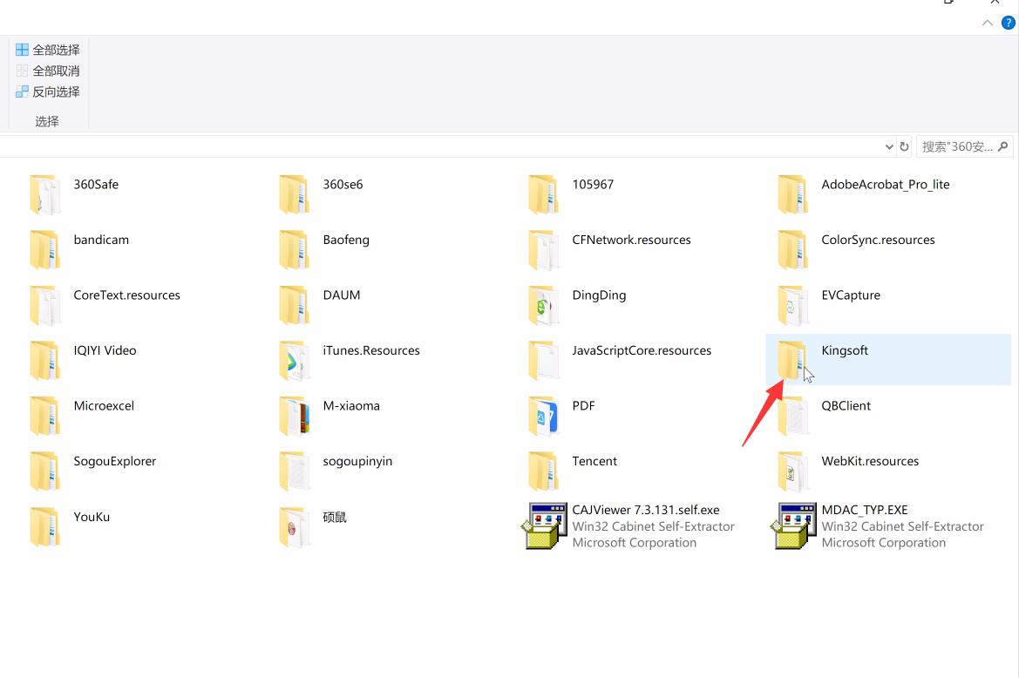1019x678 pixels.
Task: Select the WebKit.resources folder icon
Action: pos(793,471)
